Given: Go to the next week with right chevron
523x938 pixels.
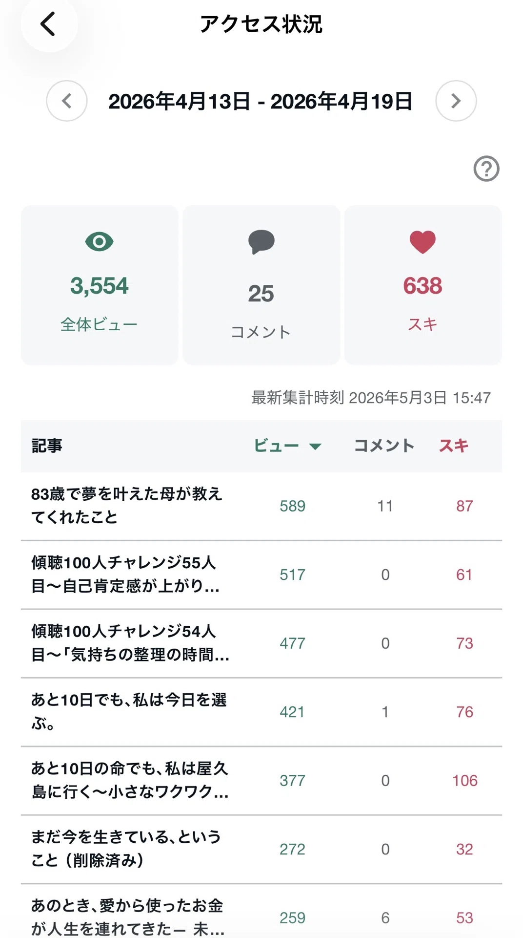Looking at the screenshot, I should point(456,101).
